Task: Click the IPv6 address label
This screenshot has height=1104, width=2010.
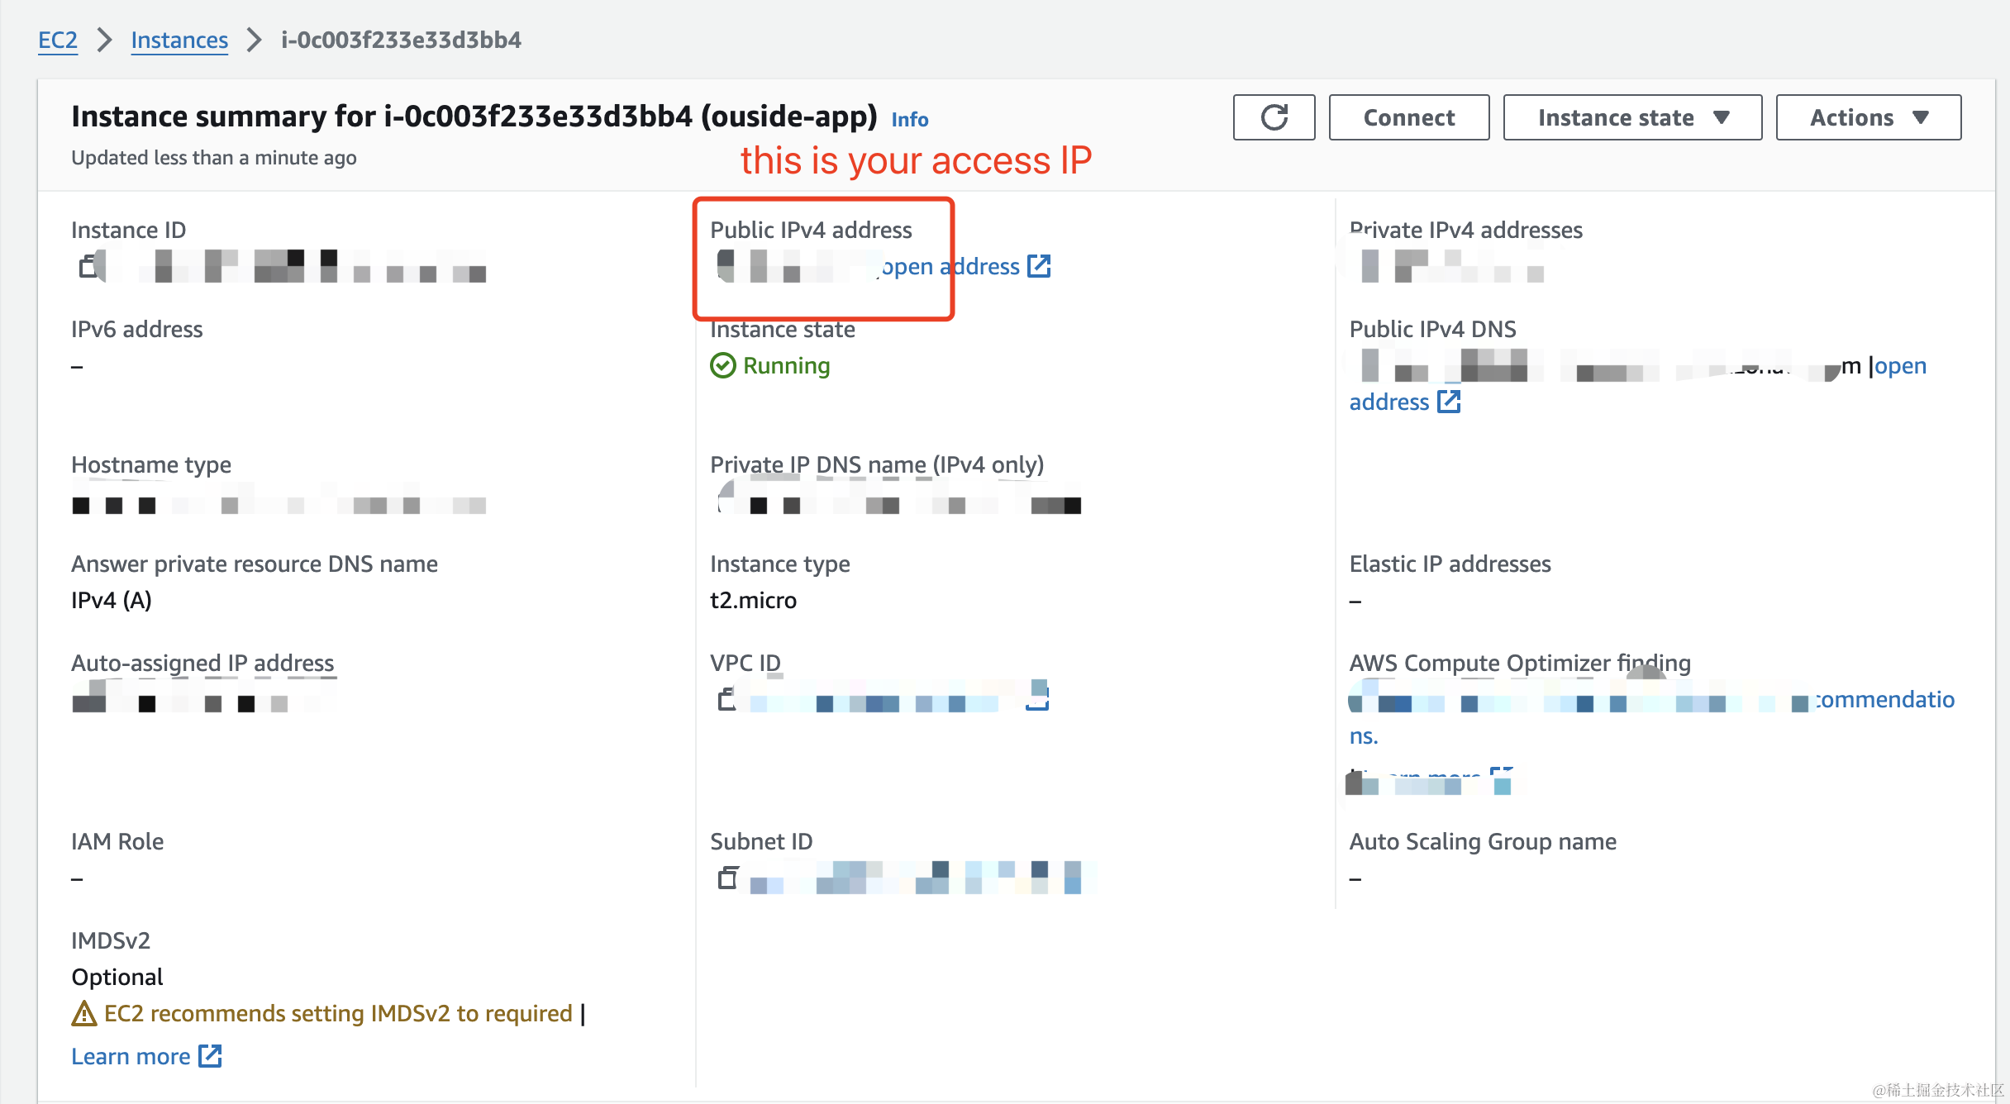Action: click(x=137, y=329)
